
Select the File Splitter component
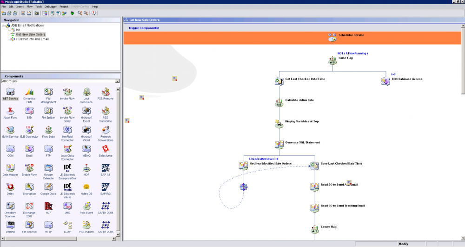pyautogui.click(x=48, y=113)
